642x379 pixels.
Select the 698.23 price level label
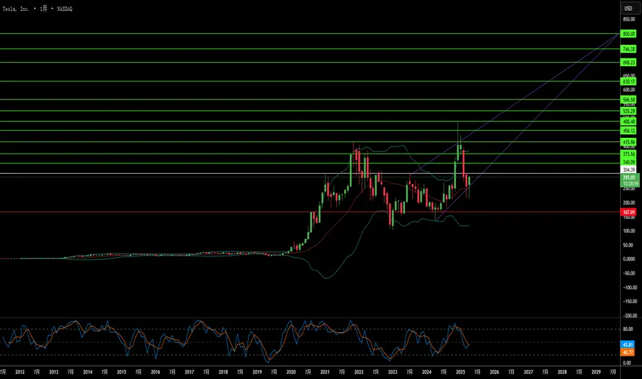pyautogui.click(x=628, y=63)
